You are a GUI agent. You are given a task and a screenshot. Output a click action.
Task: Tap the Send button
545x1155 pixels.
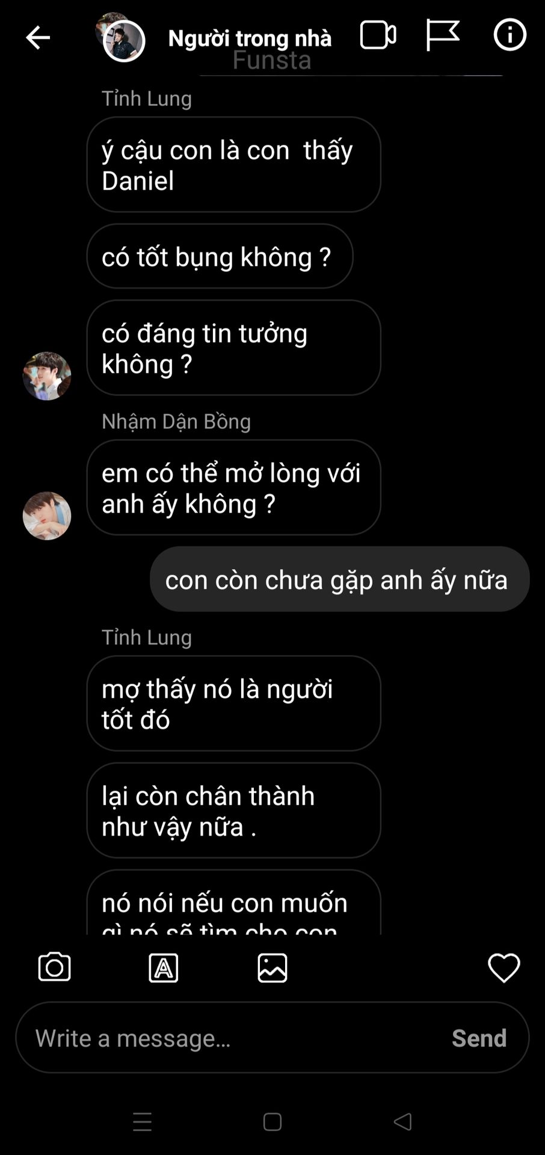tap(479, 1038)
